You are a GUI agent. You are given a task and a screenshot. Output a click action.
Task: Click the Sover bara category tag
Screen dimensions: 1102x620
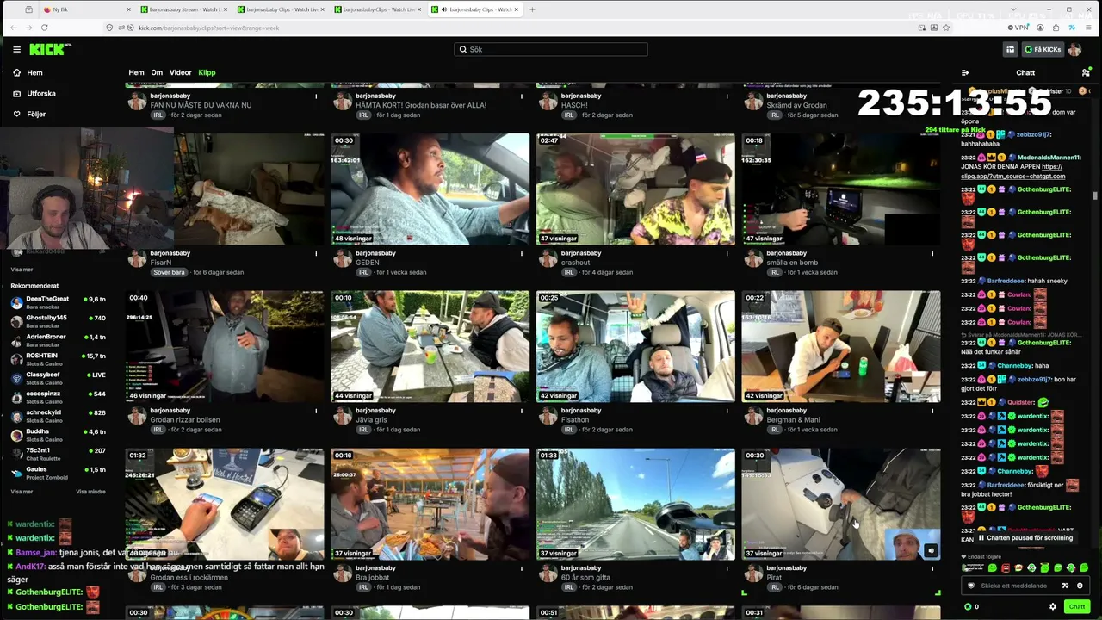point(170,272)
